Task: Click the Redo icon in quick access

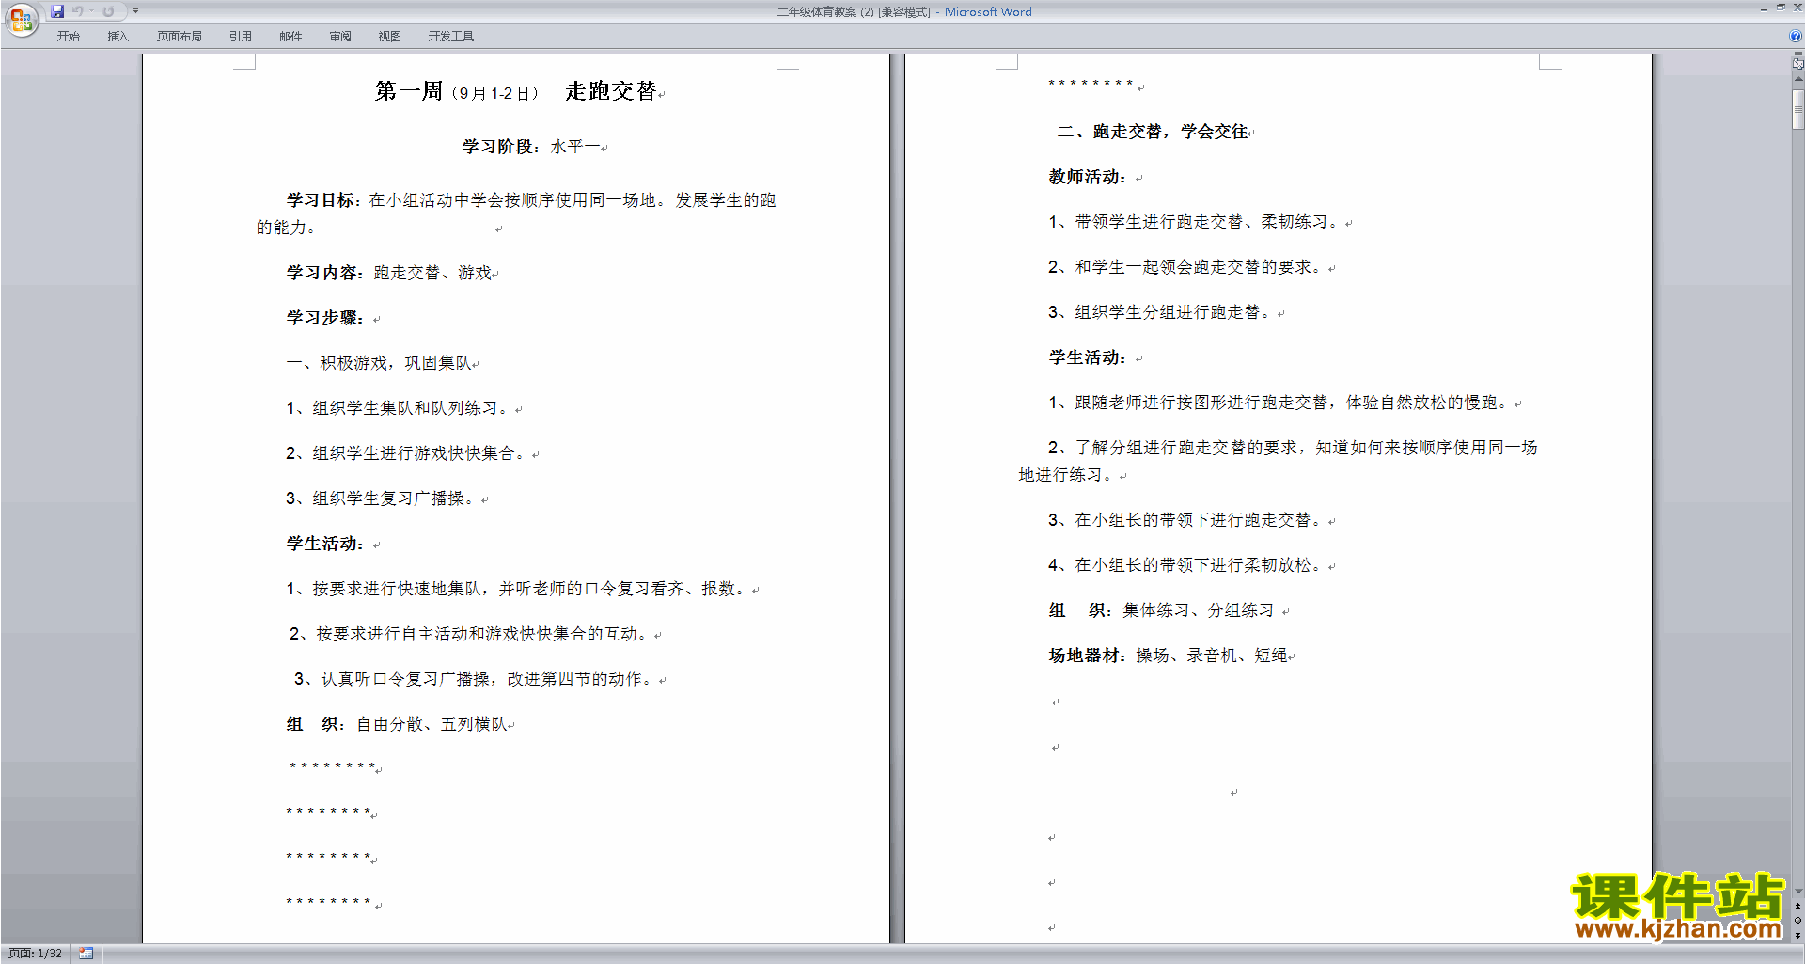Action: pyautogui.click(x=108, y=11)
